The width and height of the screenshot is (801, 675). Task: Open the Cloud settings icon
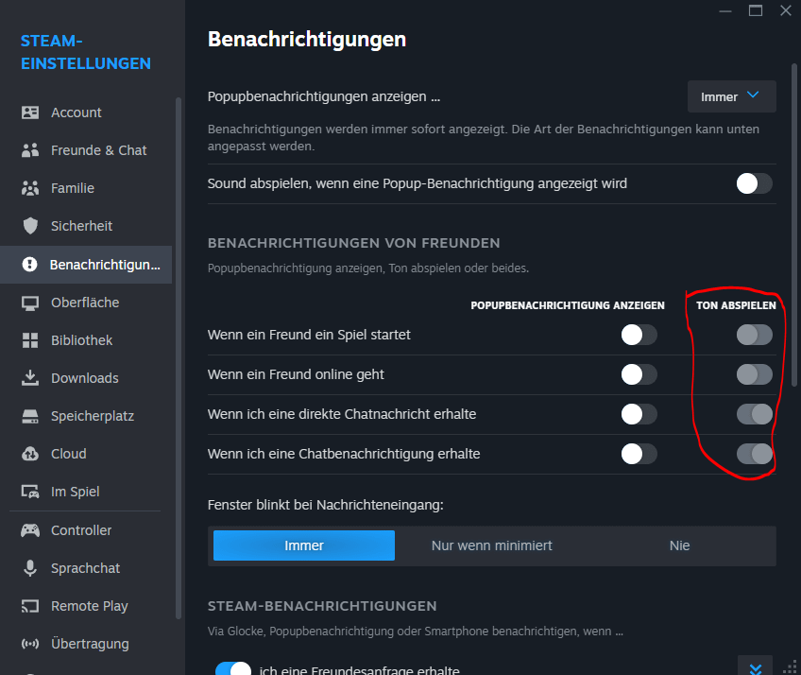pyautogui.click(x=30, y=454)
